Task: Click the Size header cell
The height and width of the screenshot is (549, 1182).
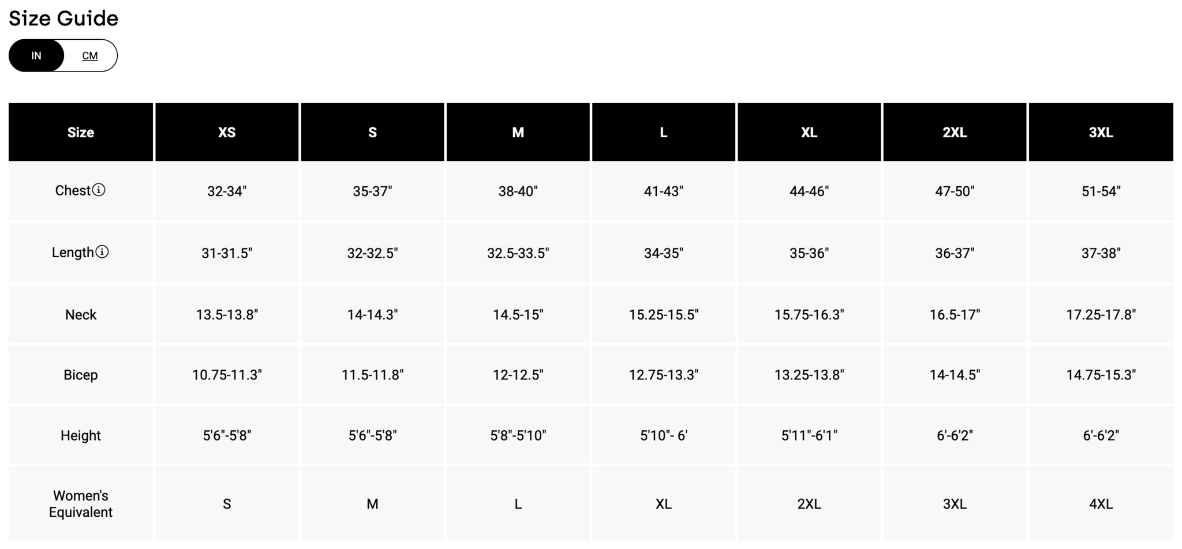Action: [81, 132]
